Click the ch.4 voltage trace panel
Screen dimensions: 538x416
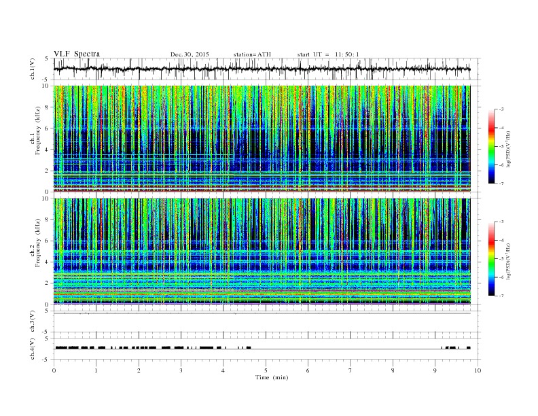tap(267, 349)
